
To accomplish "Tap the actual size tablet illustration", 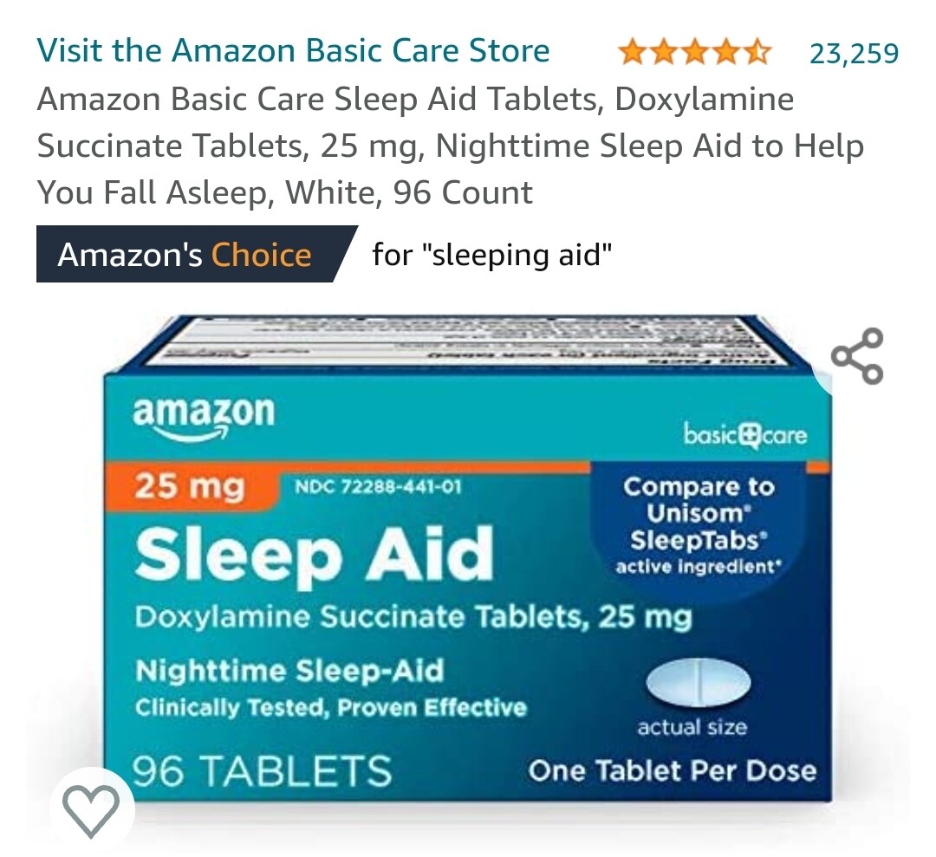I will coord(699,683).
